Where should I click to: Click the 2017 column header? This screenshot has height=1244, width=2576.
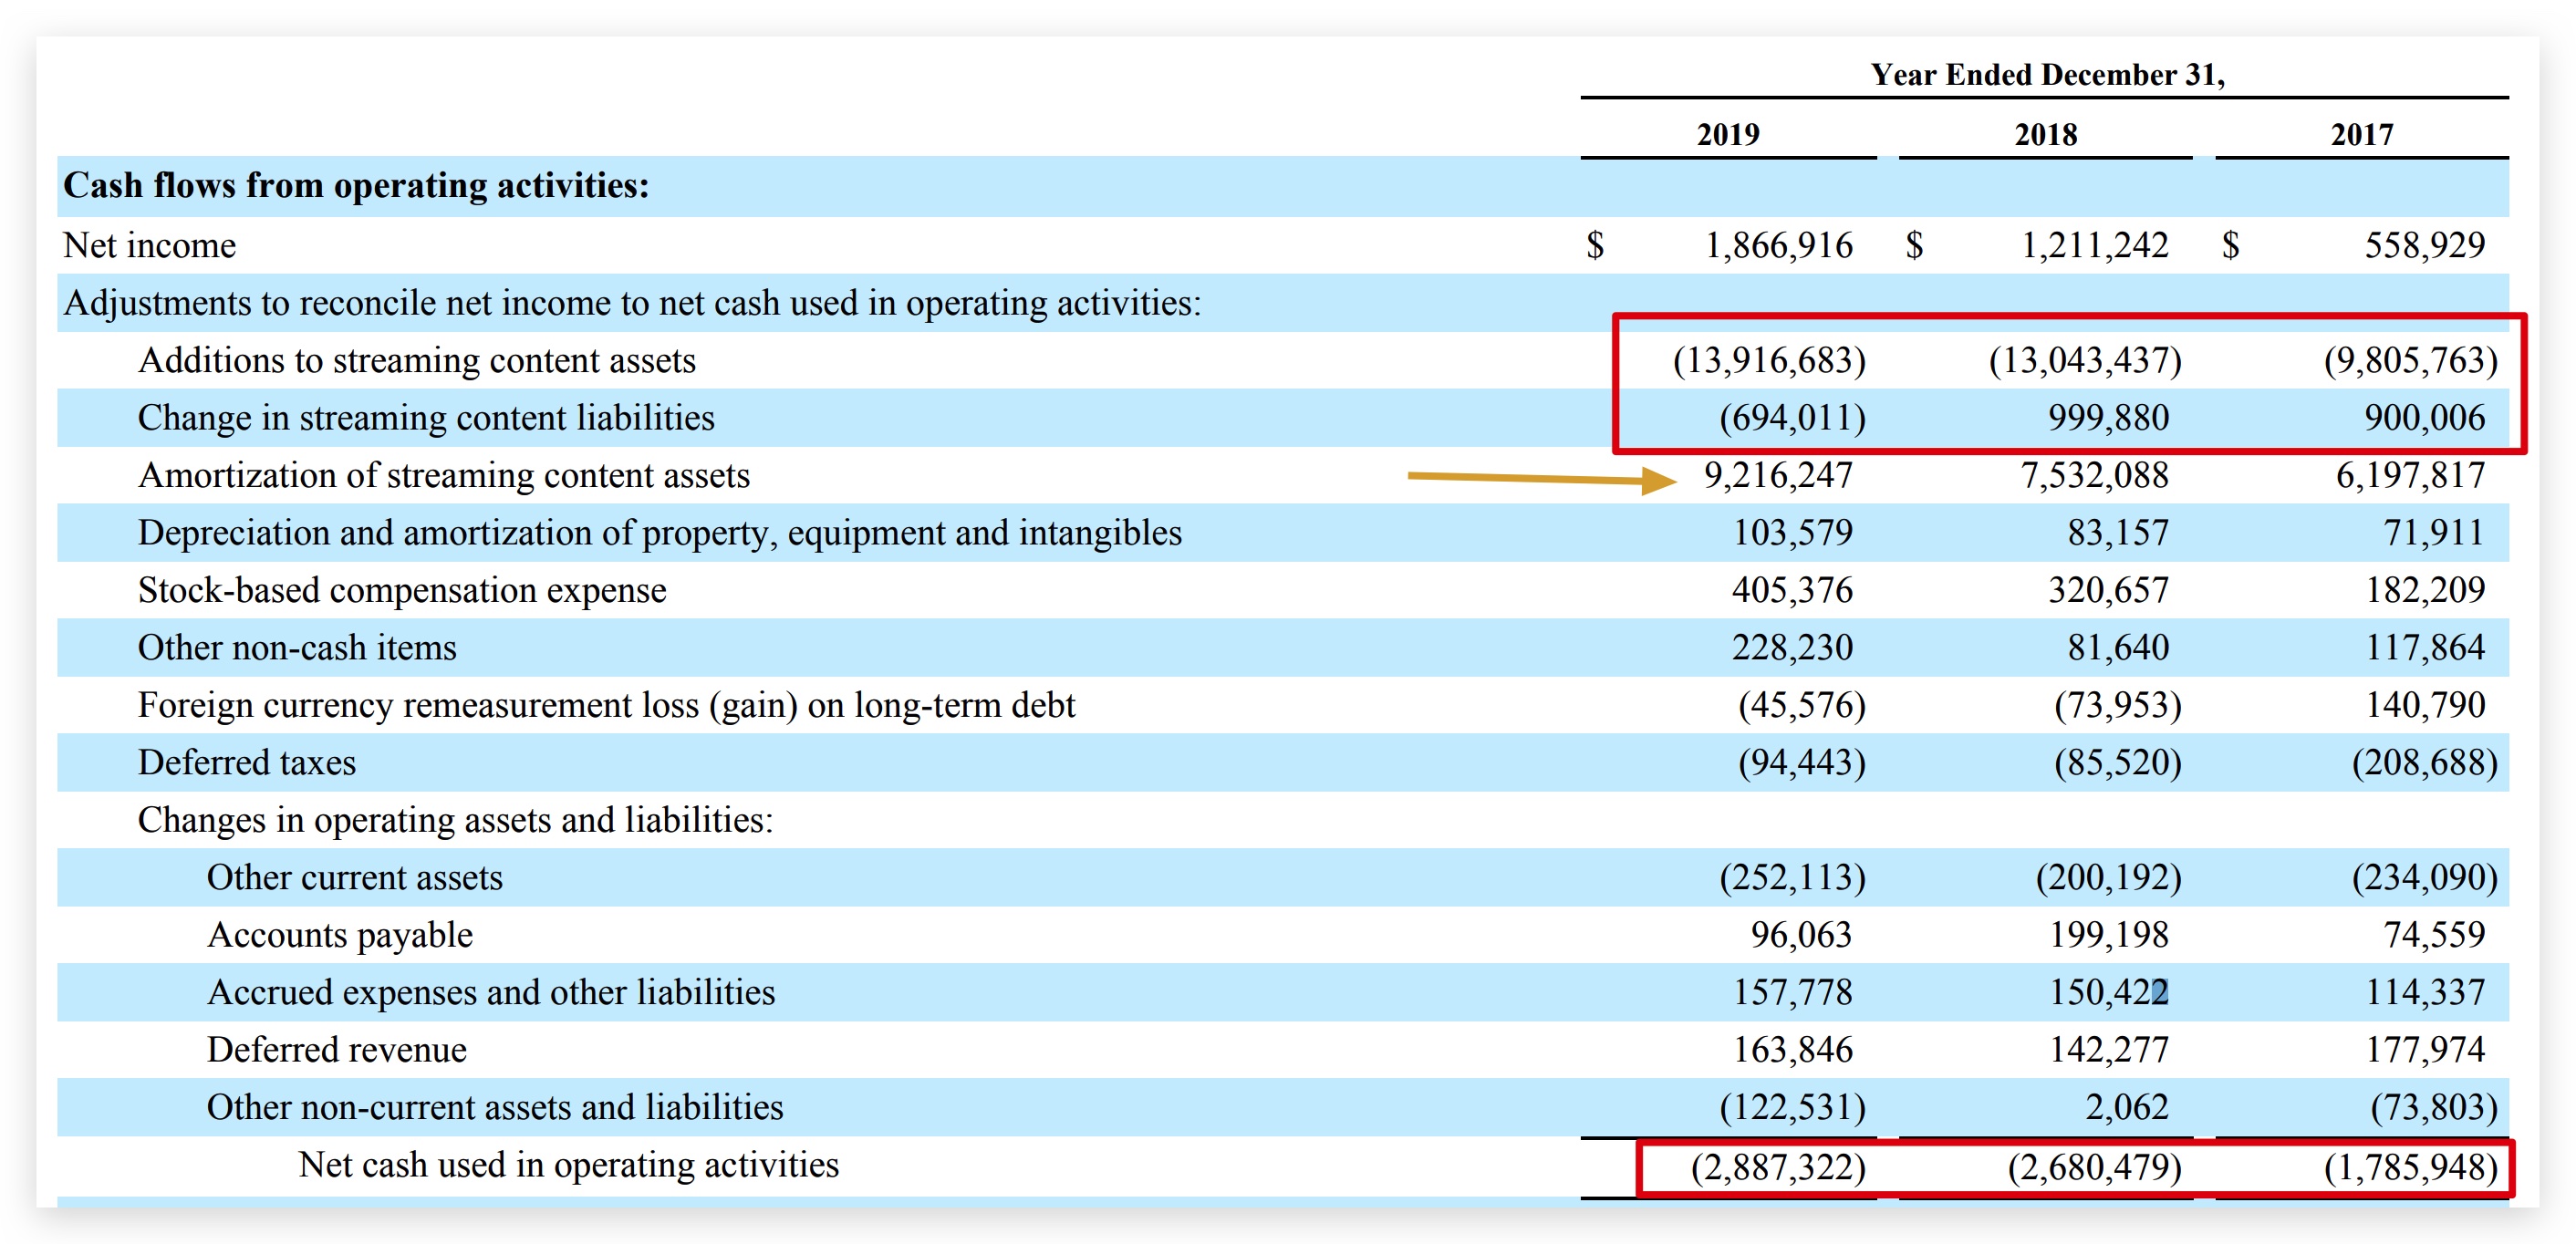[2361, 134]
